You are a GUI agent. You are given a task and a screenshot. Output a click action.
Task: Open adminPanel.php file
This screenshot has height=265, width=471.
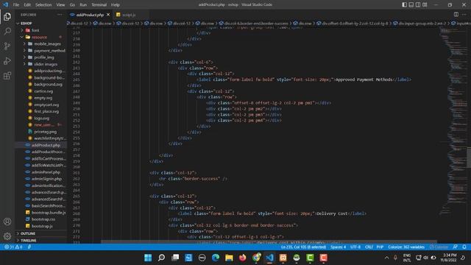pos(41,172)
